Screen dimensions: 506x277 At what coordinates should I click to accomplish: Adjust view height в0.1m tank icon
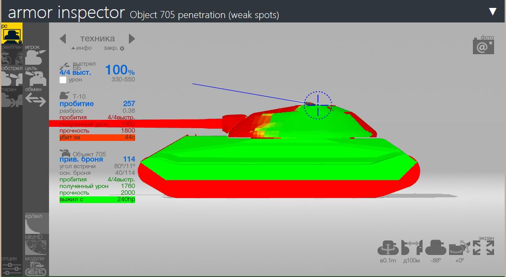click(x=388, y=248)
